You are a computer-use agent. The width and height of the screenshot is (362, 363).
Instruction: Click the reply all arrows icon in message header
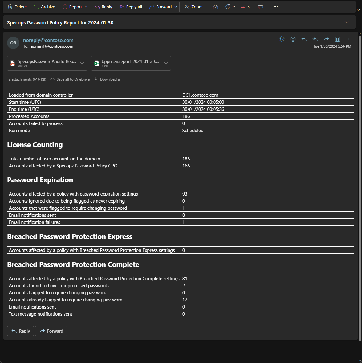pos(315,39)
